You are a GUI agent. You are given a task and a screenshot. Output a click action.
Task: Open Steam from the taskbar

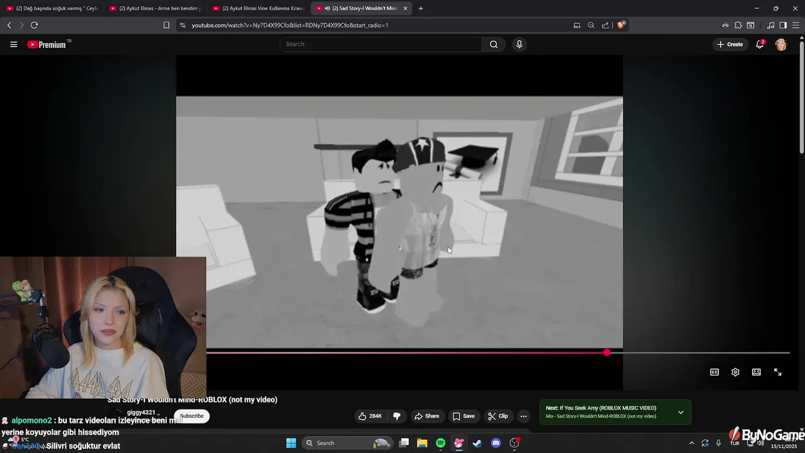(x=477, y=443)
